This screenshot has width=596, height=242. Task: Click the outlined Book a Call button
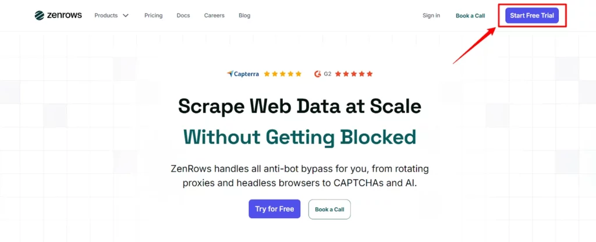[329, 209]
